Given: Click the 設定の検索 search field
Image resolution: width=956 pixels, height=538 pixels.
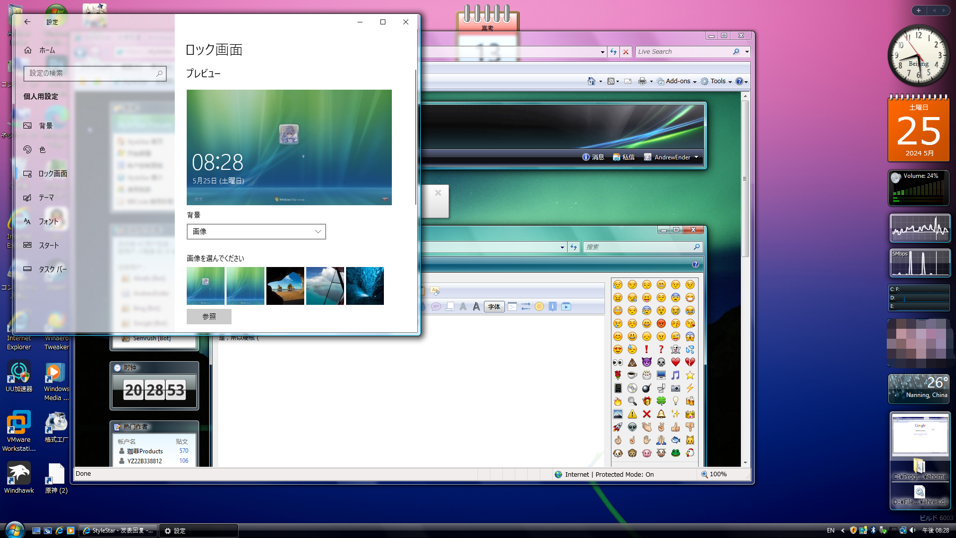Looking at the screenshot, I should [x=95, y=73].
